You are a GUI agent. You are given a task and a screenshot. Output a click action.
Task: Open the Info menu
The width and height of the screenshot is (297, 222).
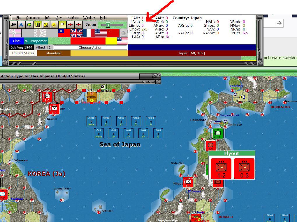(x=48, y=18)
